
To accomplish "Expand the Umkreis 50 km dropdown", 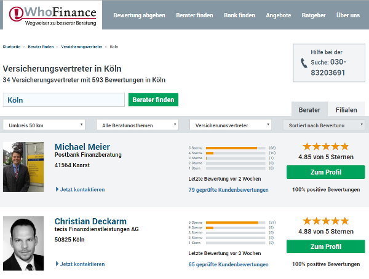I will coord(44,125).
